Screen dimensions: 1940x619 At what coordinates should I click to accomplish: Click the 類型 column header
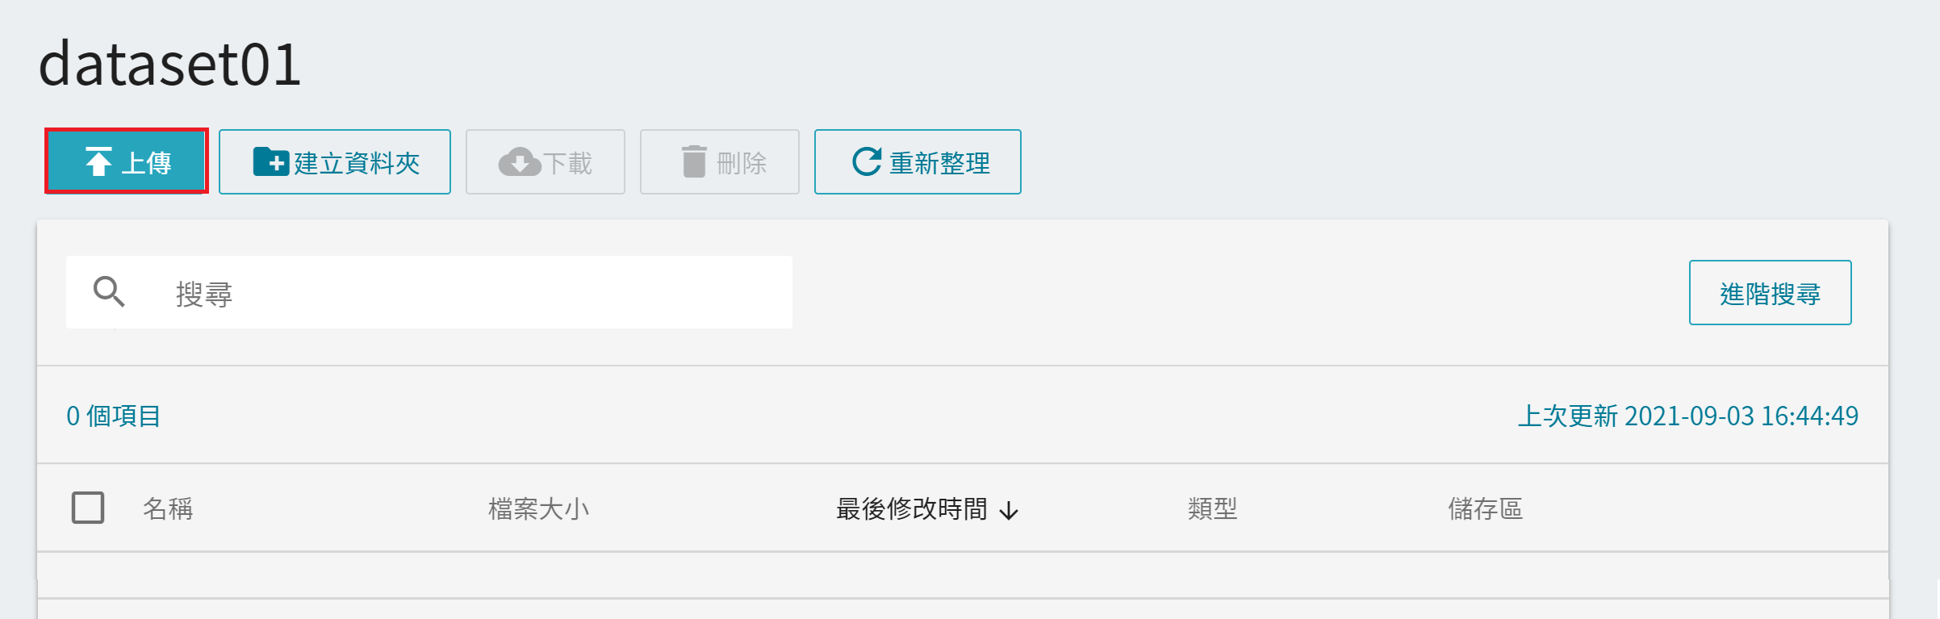1212,508
